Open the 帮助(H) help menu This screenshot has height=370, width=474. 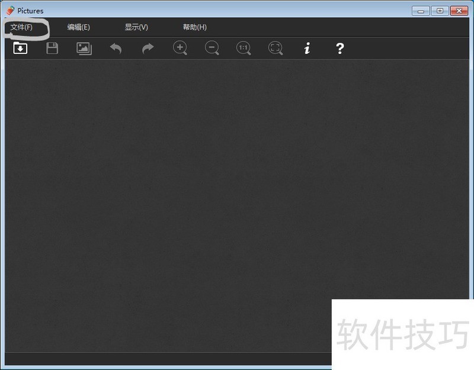193,27
